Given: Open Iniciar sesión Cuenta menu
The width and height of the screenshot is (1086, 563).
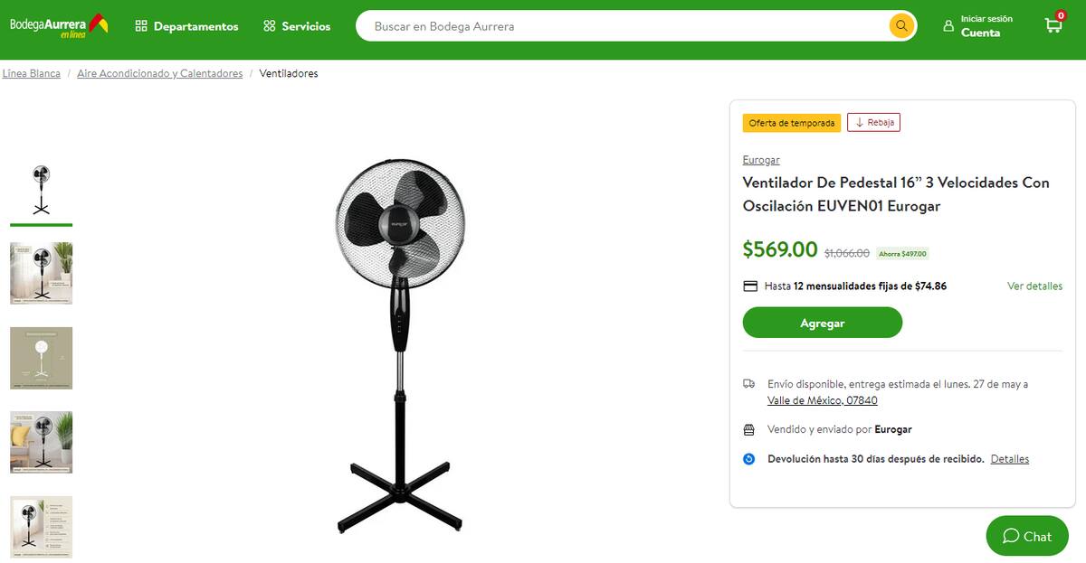Looking at the screenshot, I should point(986,26).
